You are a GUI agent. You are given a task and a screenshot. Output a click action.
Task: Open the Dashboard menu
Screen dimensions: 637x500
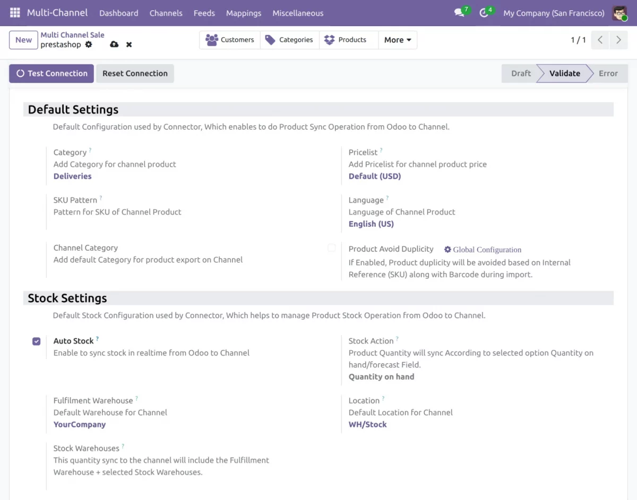[119, 13]
